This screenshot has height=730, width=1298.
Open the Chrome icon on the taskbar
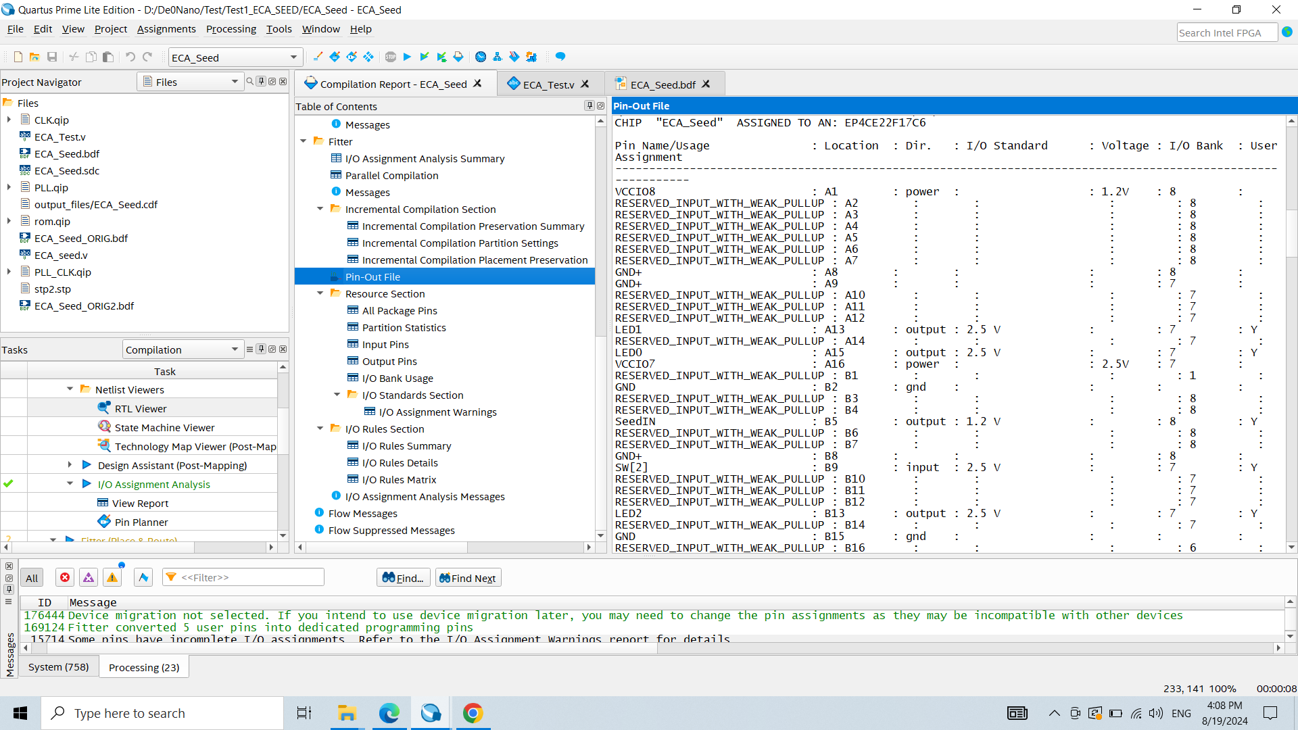(x=473, y=713)
